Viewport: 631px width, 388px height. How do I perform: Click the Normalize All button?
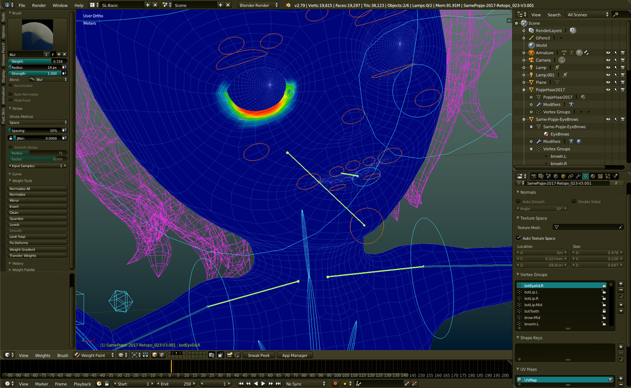(38, 188)
